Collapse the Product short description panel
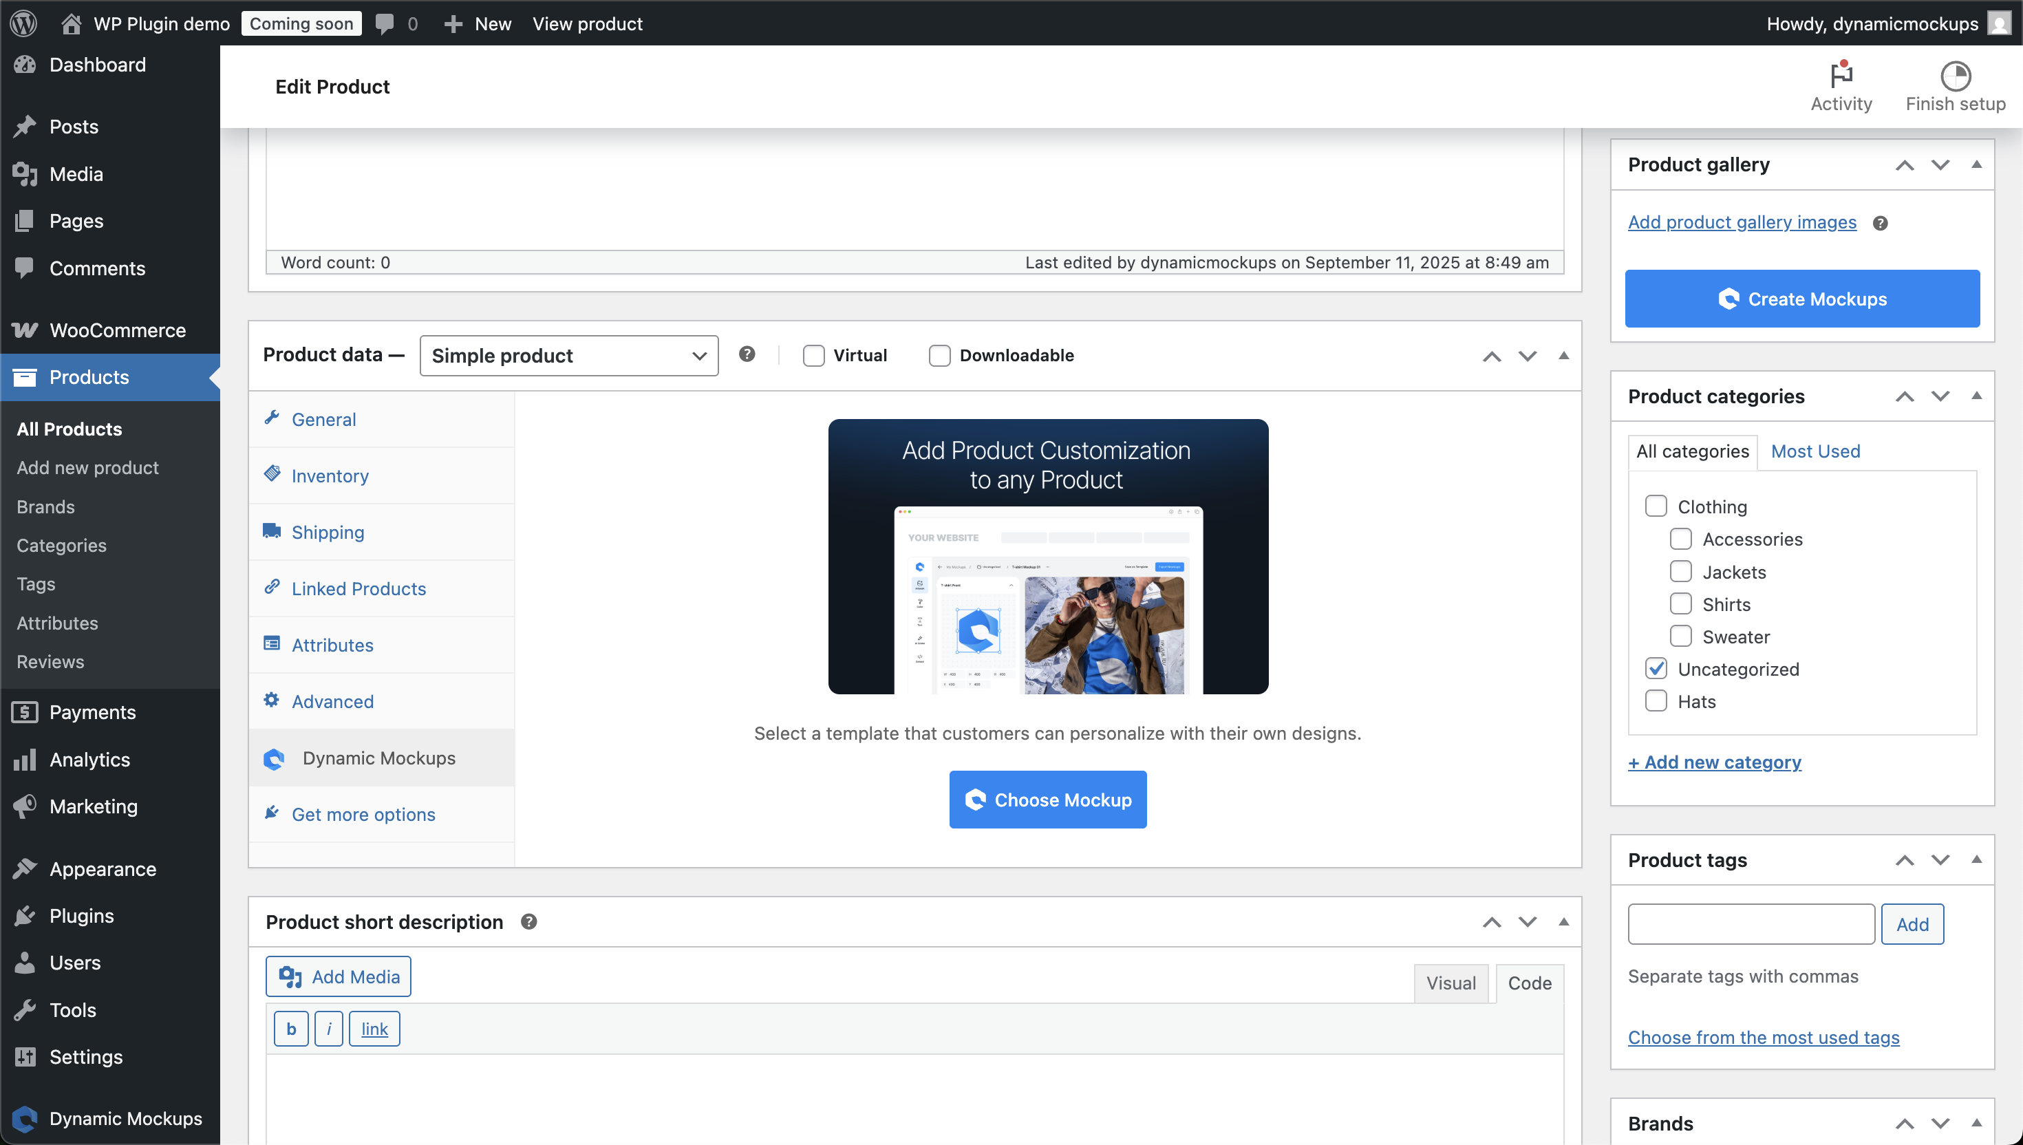The width and height of the screenshot is (2023, 1145). [1564, 921]
